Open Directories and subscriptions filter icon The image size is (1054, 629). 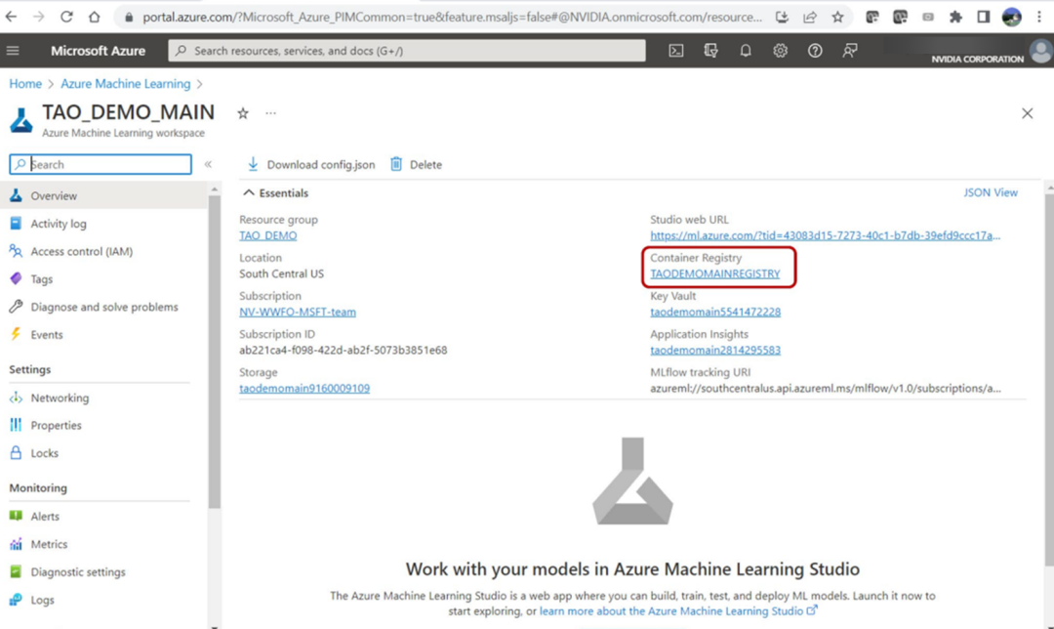(x=710, y=51)
